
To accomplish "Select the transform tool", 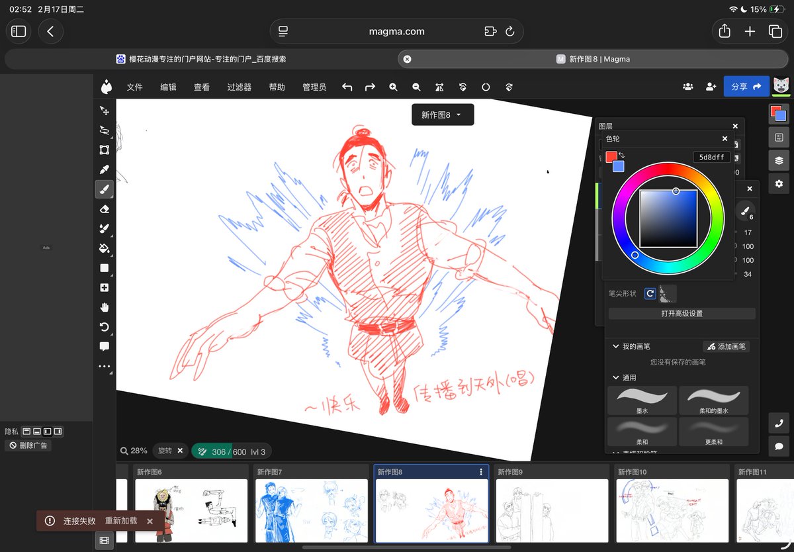I will (x=104, y=150).
